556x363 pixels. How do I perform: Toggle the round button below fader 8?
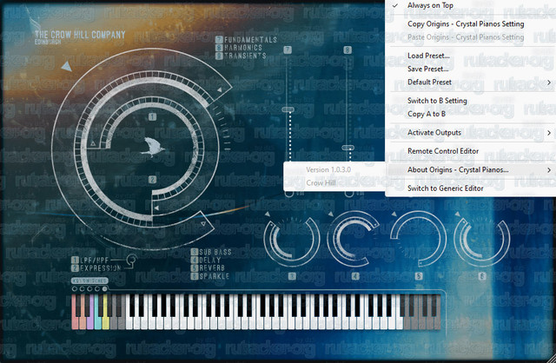pyautogui.click(x=349, y=194)
